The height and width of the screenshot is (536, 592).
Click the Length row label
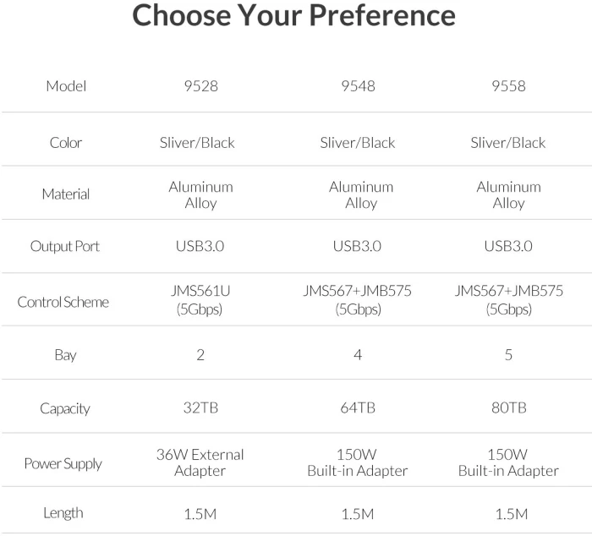coord(63,513)
